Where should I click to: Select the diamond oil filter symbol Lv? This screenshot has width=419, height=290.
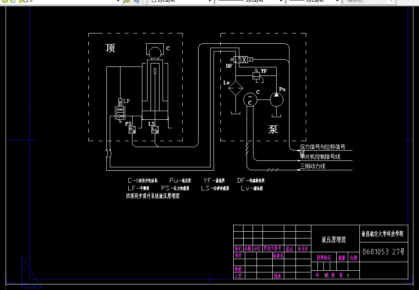coord(236,88)
